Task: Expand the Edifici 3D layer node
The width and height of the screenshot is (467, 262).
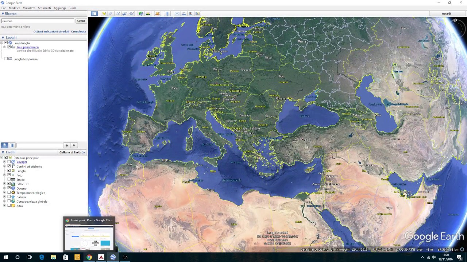Action: pos(5,184)
